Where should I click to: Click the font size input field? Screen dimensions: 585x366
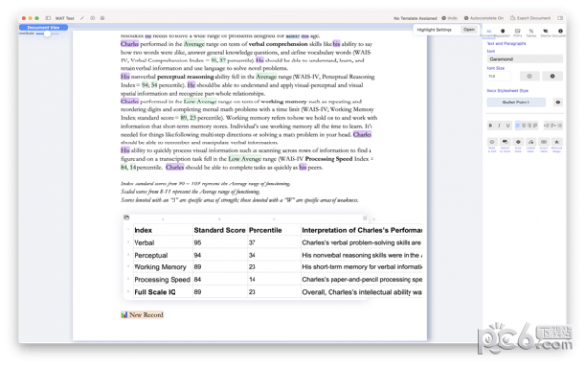498,76
